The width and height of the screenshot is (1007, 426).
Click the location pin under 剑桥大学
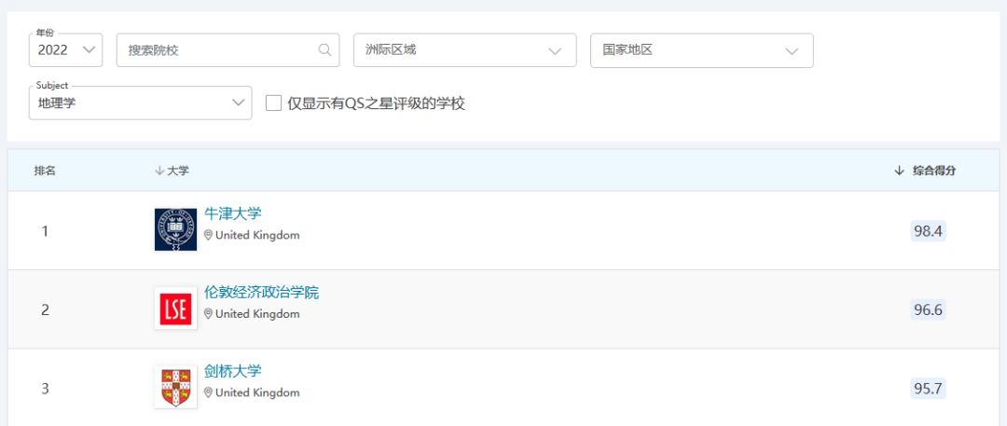tap(208, 392)
